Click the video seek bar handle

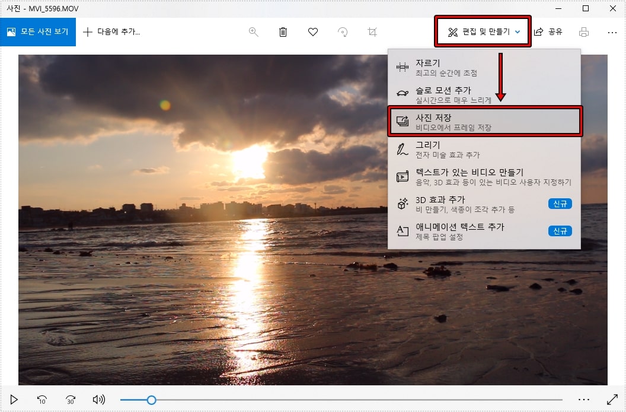point(151,400)
